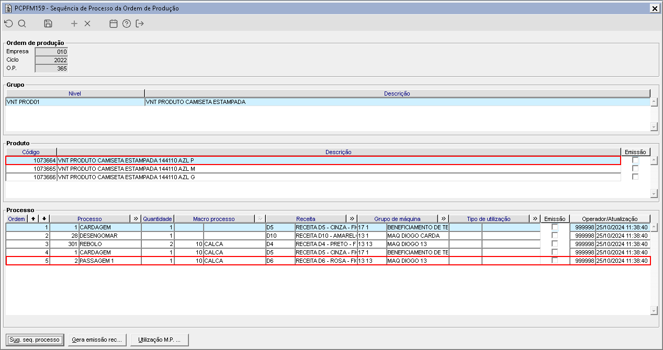Toggle Emissão checkbox on PASSAGEM 1 row
The image size is (663, 350).
click(x=555, y=261)
